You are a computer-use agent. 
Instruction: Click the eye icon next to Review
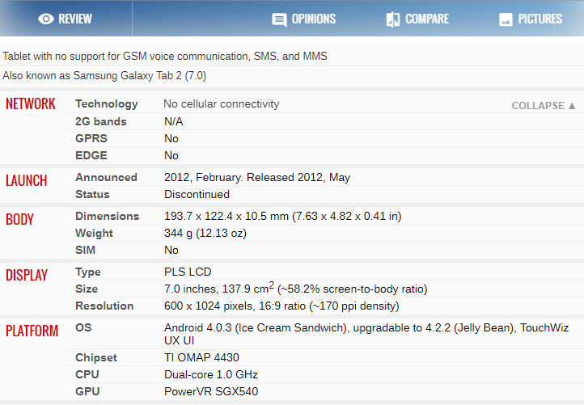point(46,19)
